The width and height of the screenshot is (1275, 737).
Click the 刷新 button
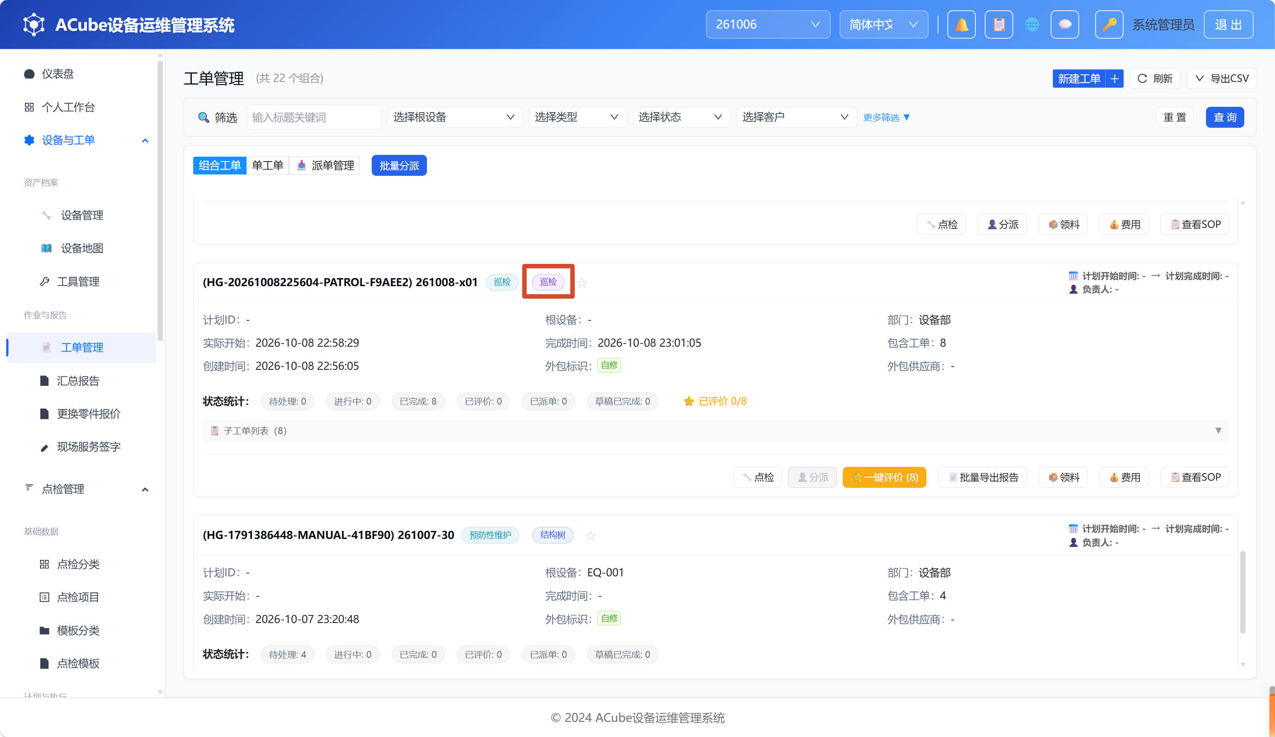1155,78
